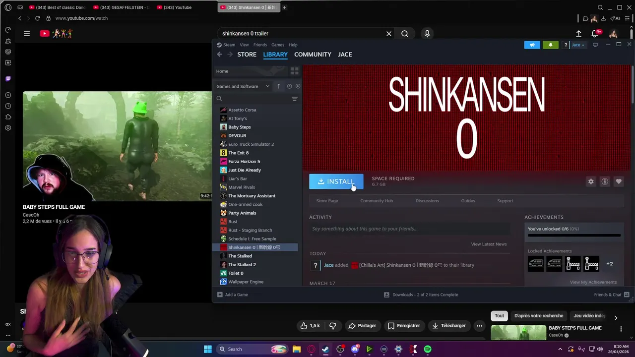Click the Steam library search field
Screen dimensions: 635x357
(253, 99)
